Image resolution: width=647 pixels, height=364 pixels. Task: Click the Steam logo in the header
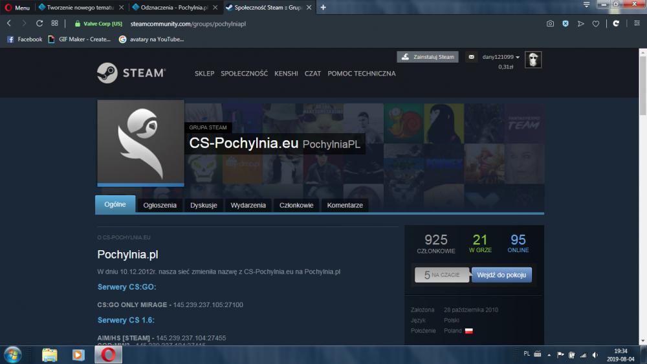click(131, 73)
